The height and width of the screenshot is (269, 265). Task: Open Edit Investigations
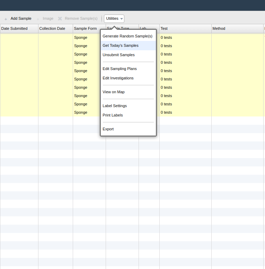[128, 78]
